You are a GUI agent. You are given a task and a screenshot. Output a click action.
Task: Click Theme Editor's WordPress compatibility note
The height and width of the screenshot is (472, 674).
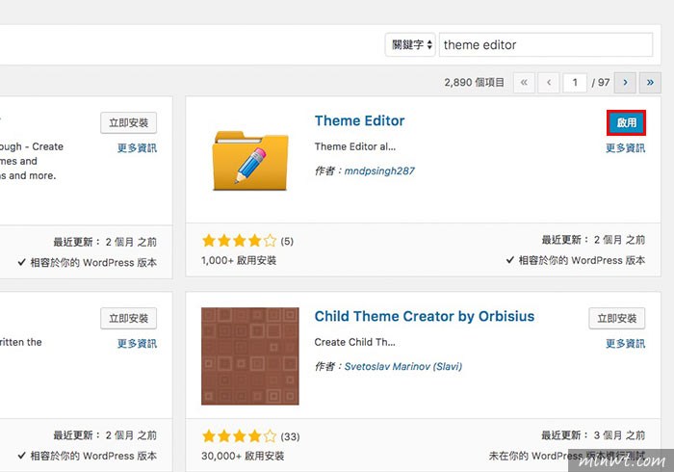click(x=575, y=260)
